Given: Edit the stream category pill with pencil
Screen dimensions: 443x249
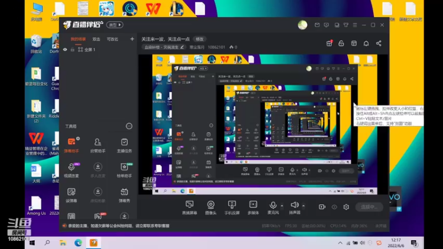Looking at the screenshot, I should coord(163,47).
